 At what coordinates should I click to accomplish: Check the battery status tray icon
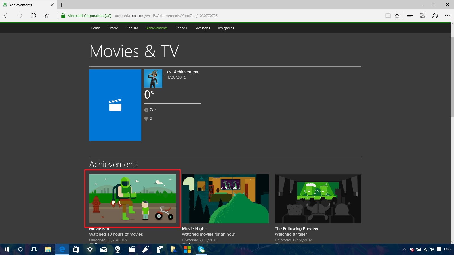point(419,249)
